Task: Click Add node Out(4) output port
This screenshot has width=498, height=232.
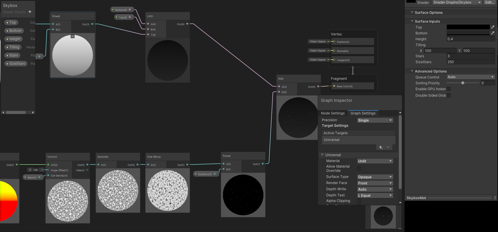Action: (x=318, y=86)
